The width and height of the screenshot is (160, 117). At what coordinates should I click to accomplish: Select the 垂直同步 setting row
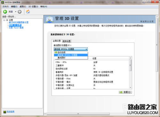point(92,72)
